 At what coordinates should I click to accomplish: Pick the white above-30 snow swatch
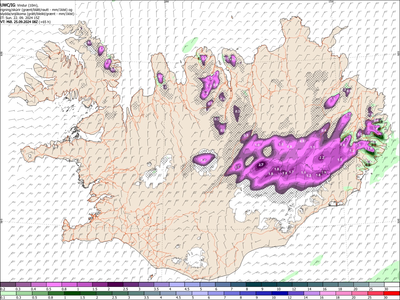point(392,284)
